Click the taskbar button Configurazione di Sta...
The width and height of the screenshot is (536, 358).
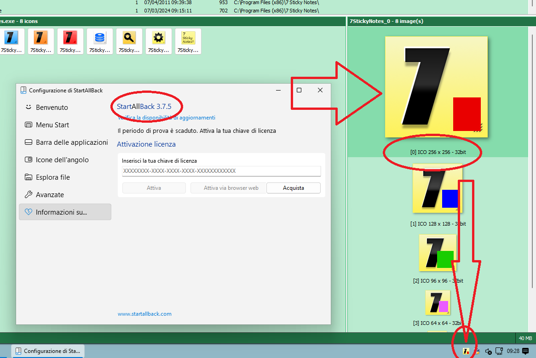pos(48,351)
